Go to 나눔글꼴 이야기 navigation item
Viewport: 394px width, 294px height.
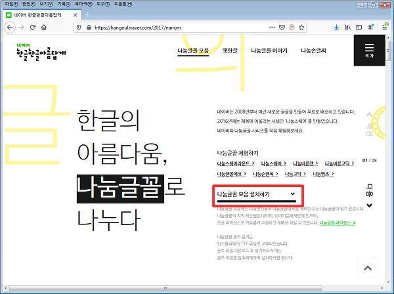(x=269, y=51)
